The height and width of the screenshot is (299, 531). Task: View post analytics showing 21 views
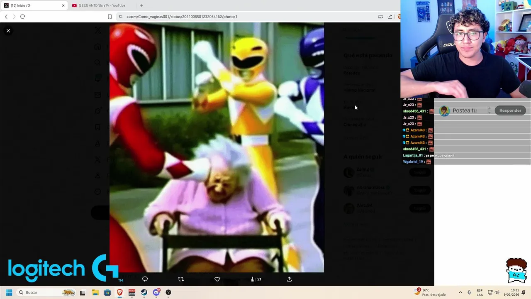tap(256, 279)
